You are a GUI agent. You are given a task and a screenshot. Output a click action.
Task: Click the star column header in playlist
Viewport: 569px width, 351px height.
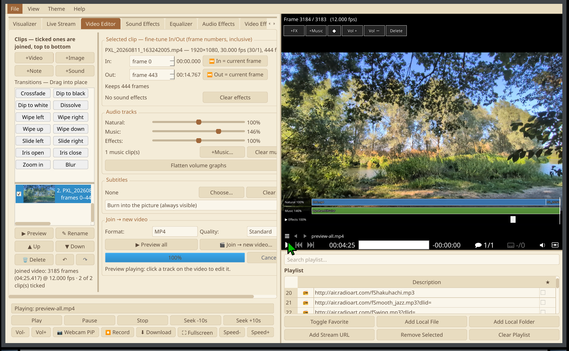click(x=548, y=282)
